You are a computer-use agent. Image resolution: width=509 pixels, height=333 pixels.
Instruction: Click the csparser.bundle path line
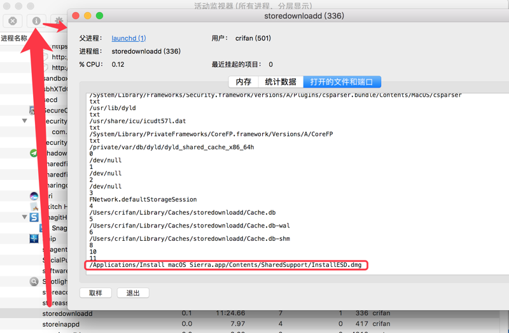click(275, 95)
